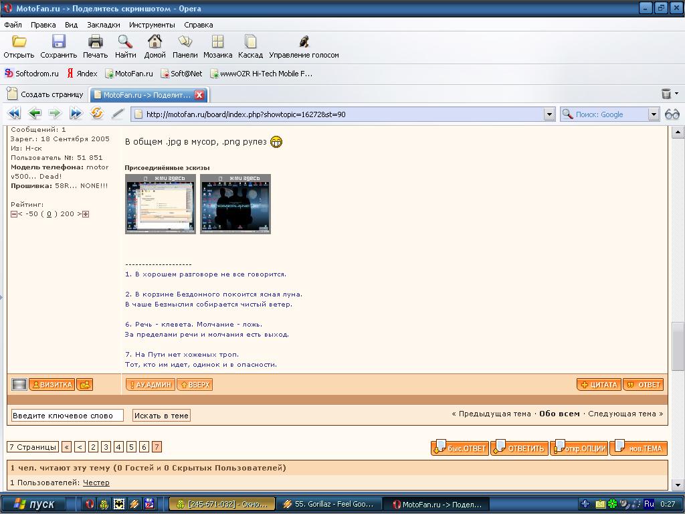This screenshot has width=685, height=514.
Task: Decrease rating with the minus icon
Action: point(14,214)
